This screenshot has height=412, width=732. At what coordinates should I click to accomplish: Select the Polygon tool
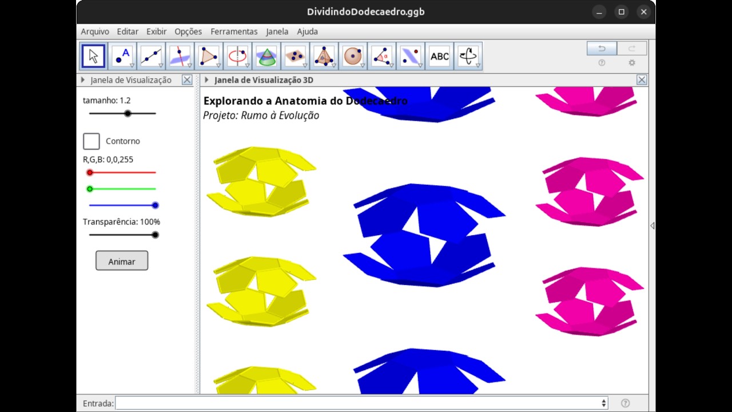208,56
